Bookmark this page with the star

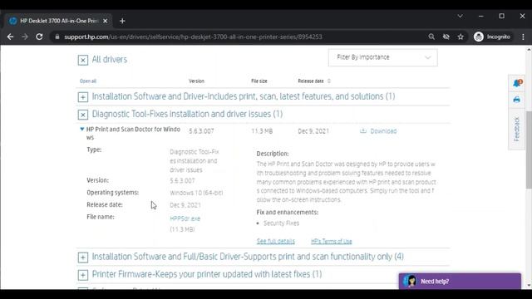coord(461,37)
